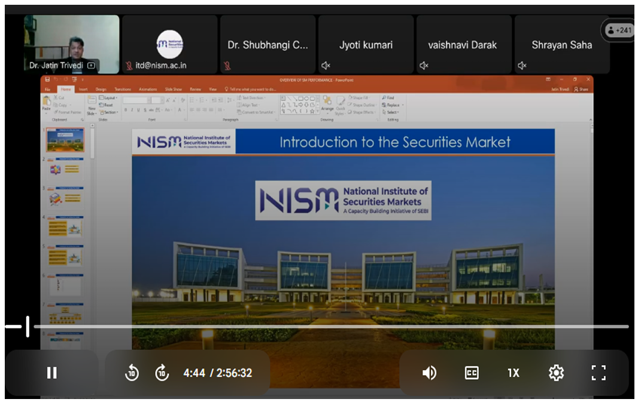Open the File tab in PowerPoint
Image resolution: width=638 pixels, height=405 pixels.
[x=48, y=90]
